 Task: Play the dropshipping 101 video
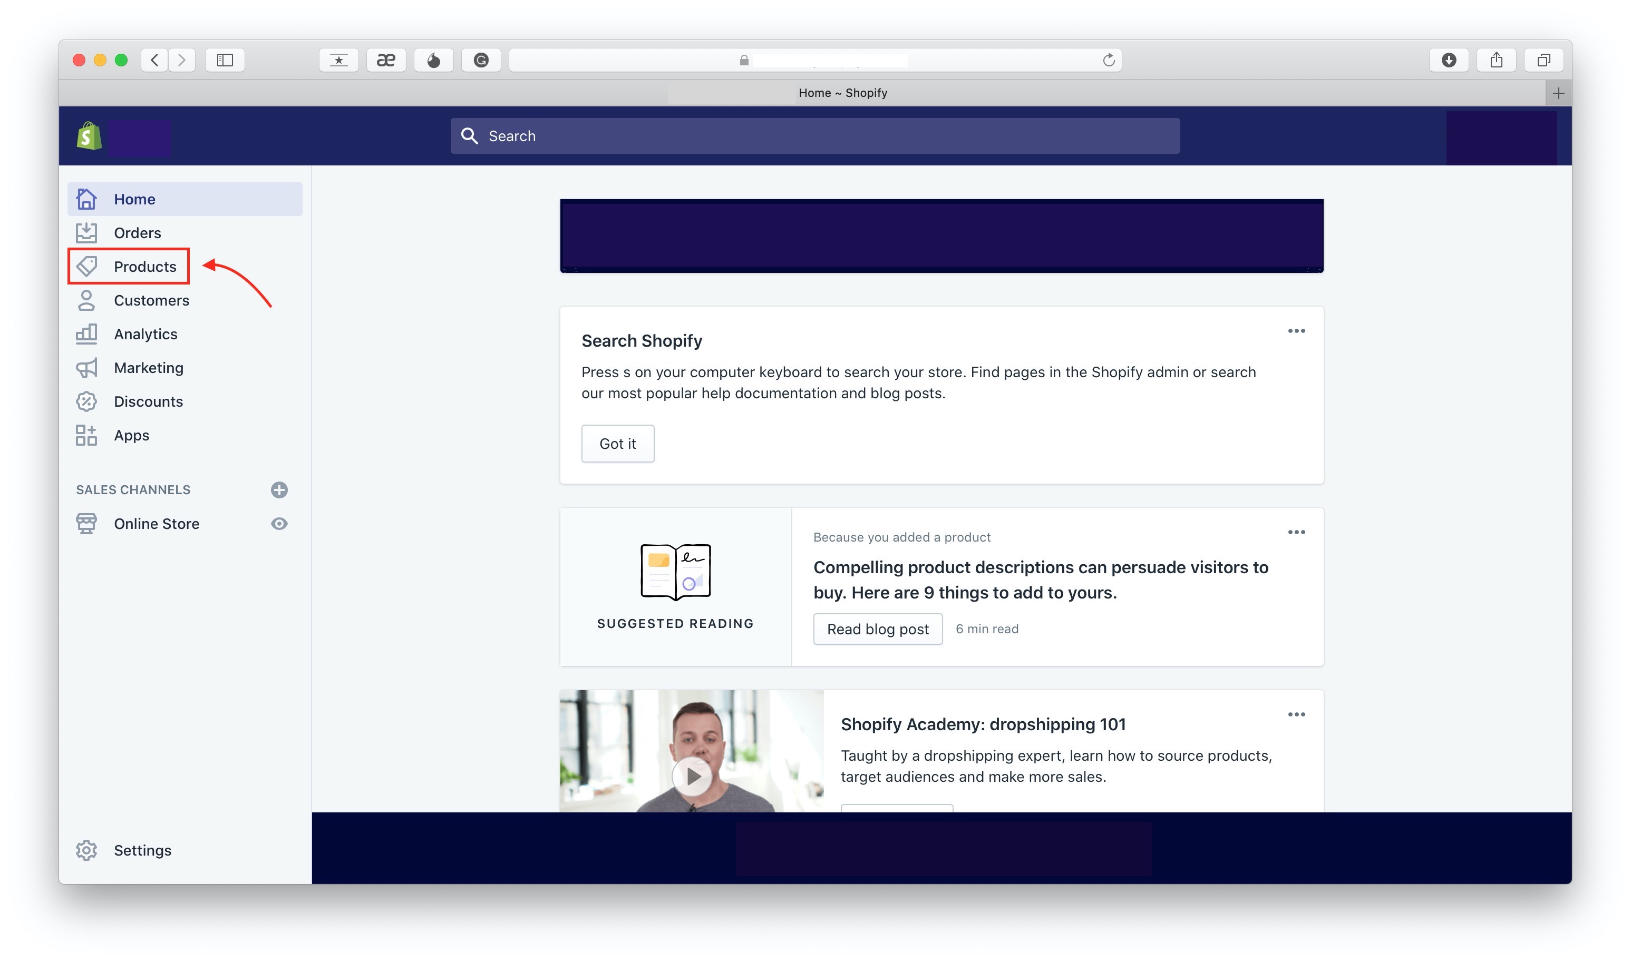[x=692, y=776]
